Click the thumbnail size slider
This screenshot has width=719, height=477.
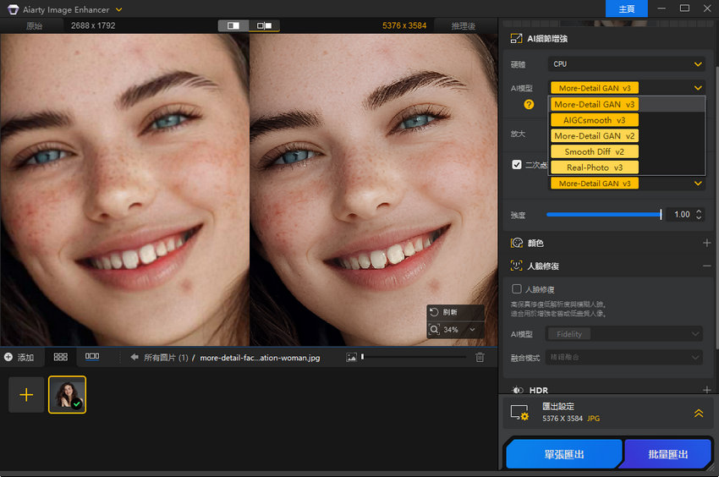tap(414, 357)
